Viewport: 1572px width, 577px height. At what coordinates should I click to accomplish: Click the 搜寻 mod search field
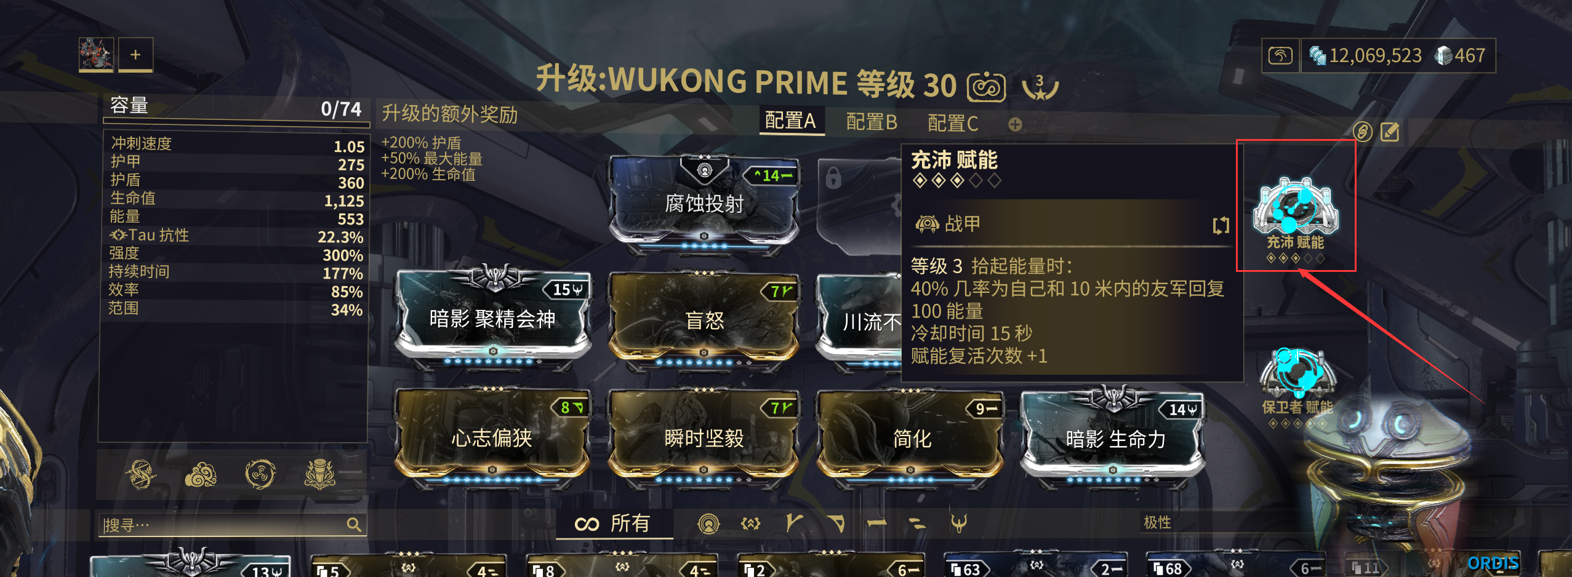233,525
